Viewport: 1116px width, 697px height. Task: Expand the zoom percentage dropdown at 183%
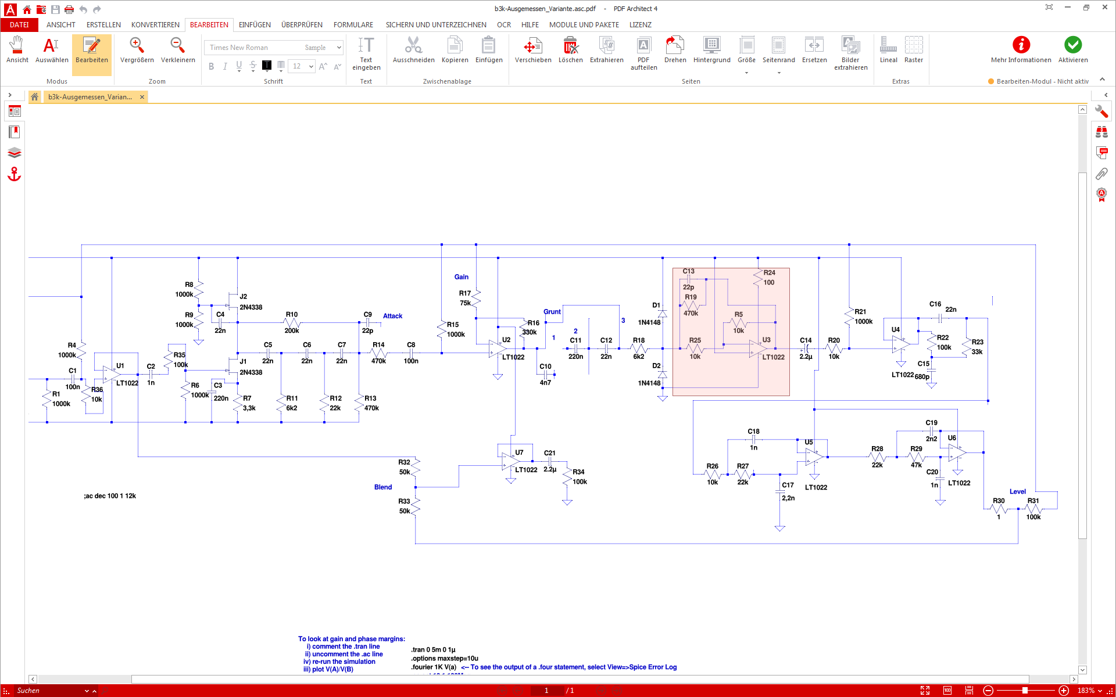pyautogui.click(x=1100, y=691)
